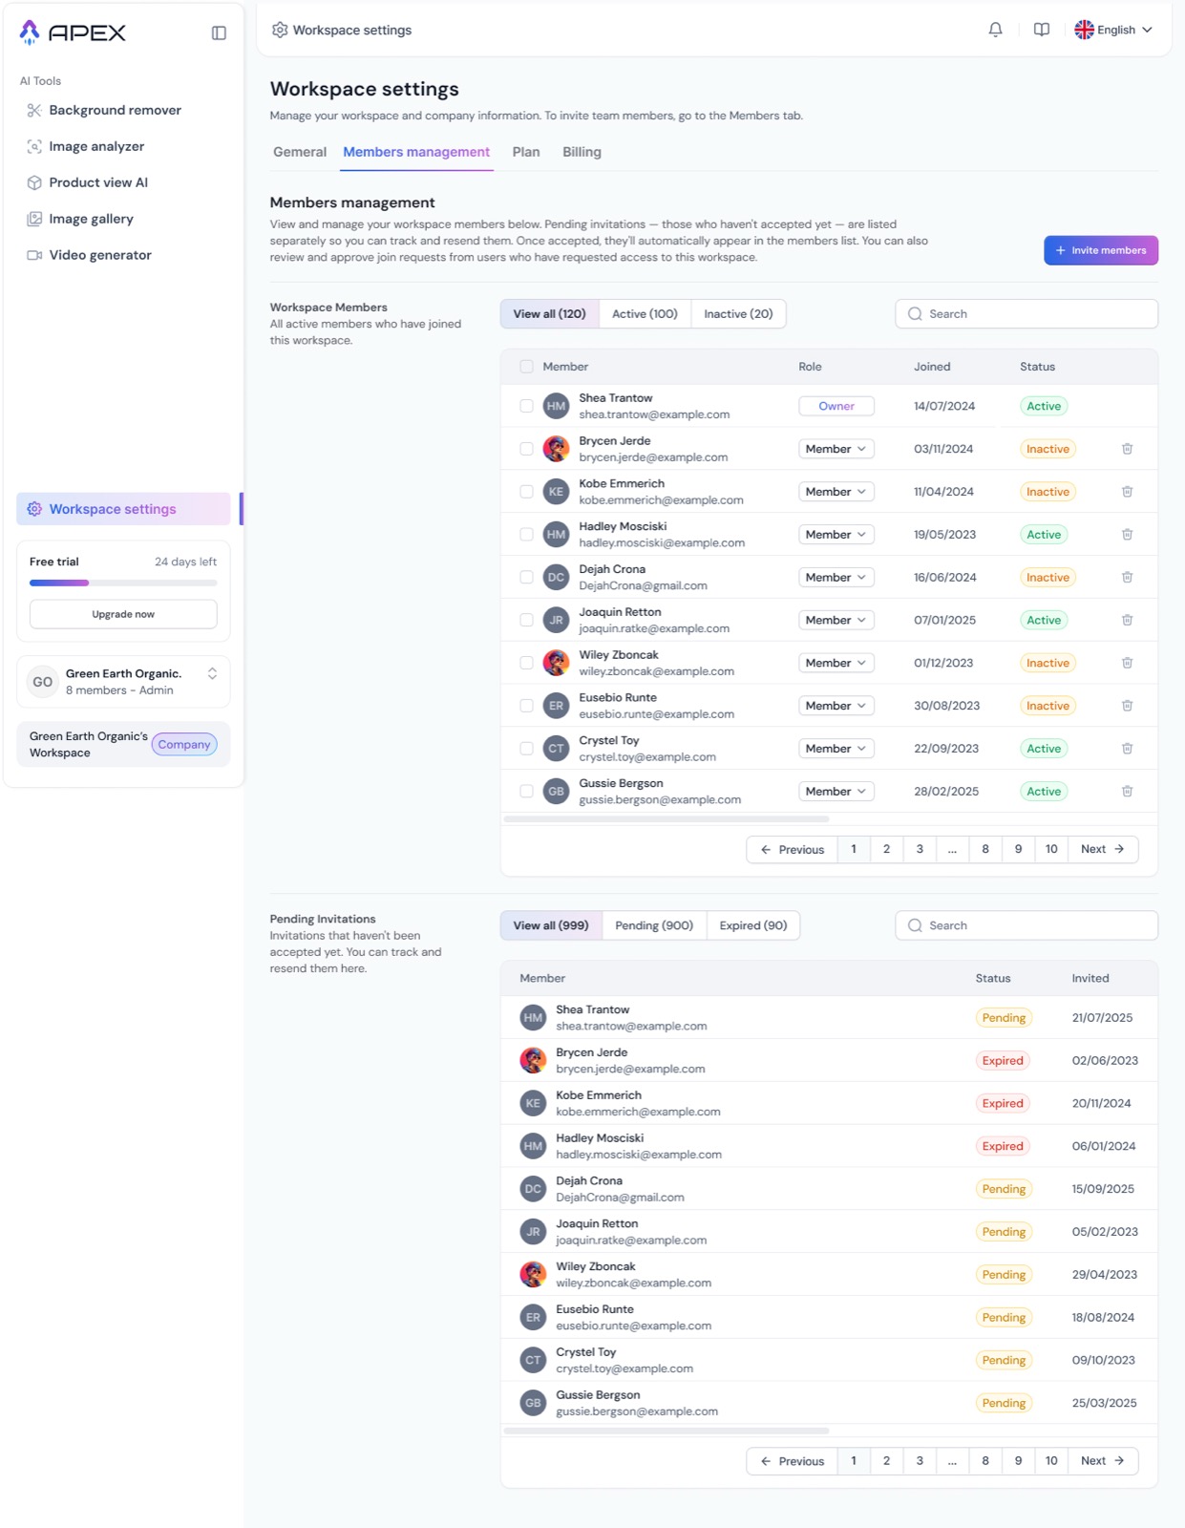
Task: Filter members by Inactive (20)
Action: click(738, 314)
